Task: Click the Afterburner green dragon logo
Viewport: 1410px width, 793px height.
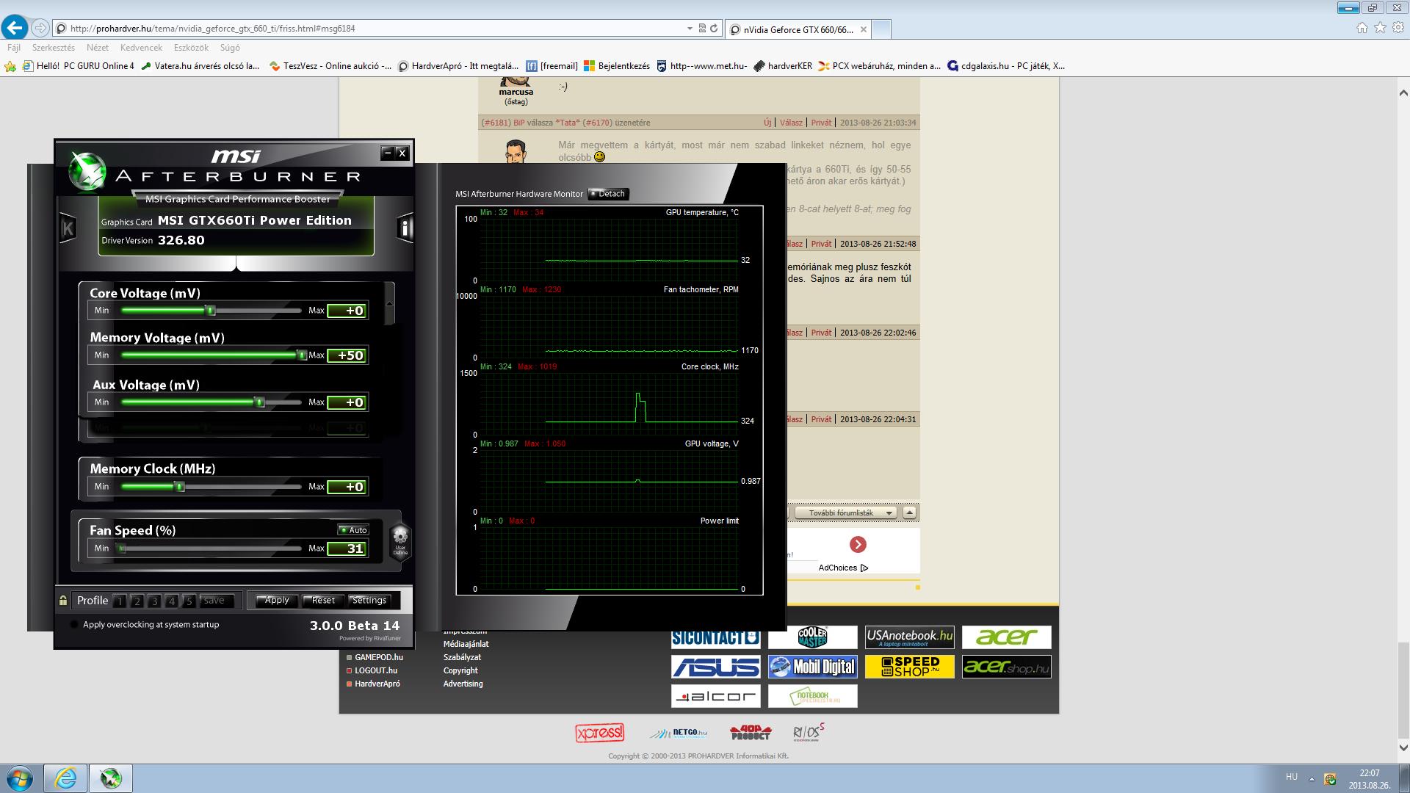Action: tap(87, 171)
